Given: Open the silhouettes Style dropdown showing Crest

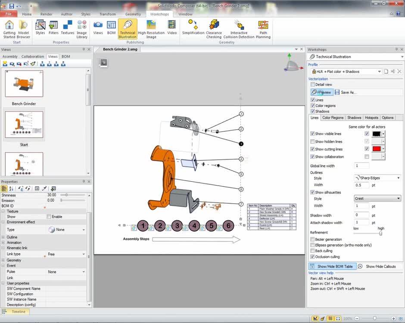Looking at the screenshot, I should (398, 198).
